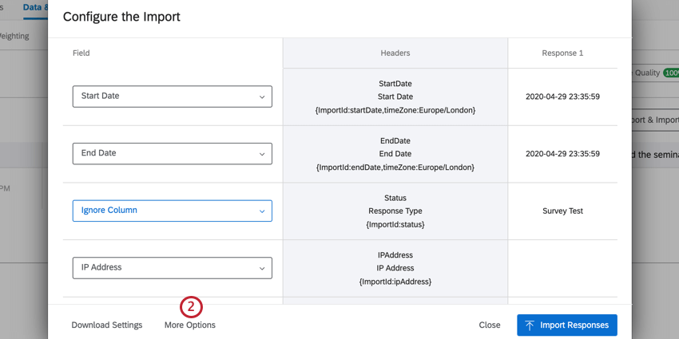The width and height of the screenshot is (679, 339).
Task: Open More Options
Action: point(189,325)
